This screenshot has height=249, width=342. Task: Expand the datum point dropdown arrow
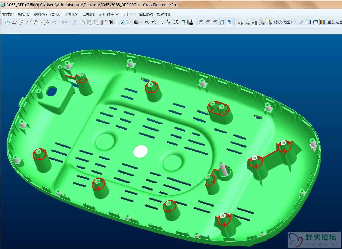(x=41, y=22)
